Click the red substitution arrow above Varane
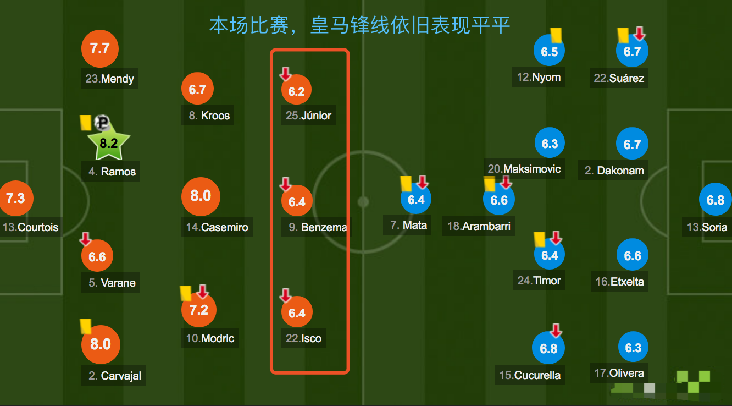The height and width of the screenshot is (406, 732). point(86,239)
